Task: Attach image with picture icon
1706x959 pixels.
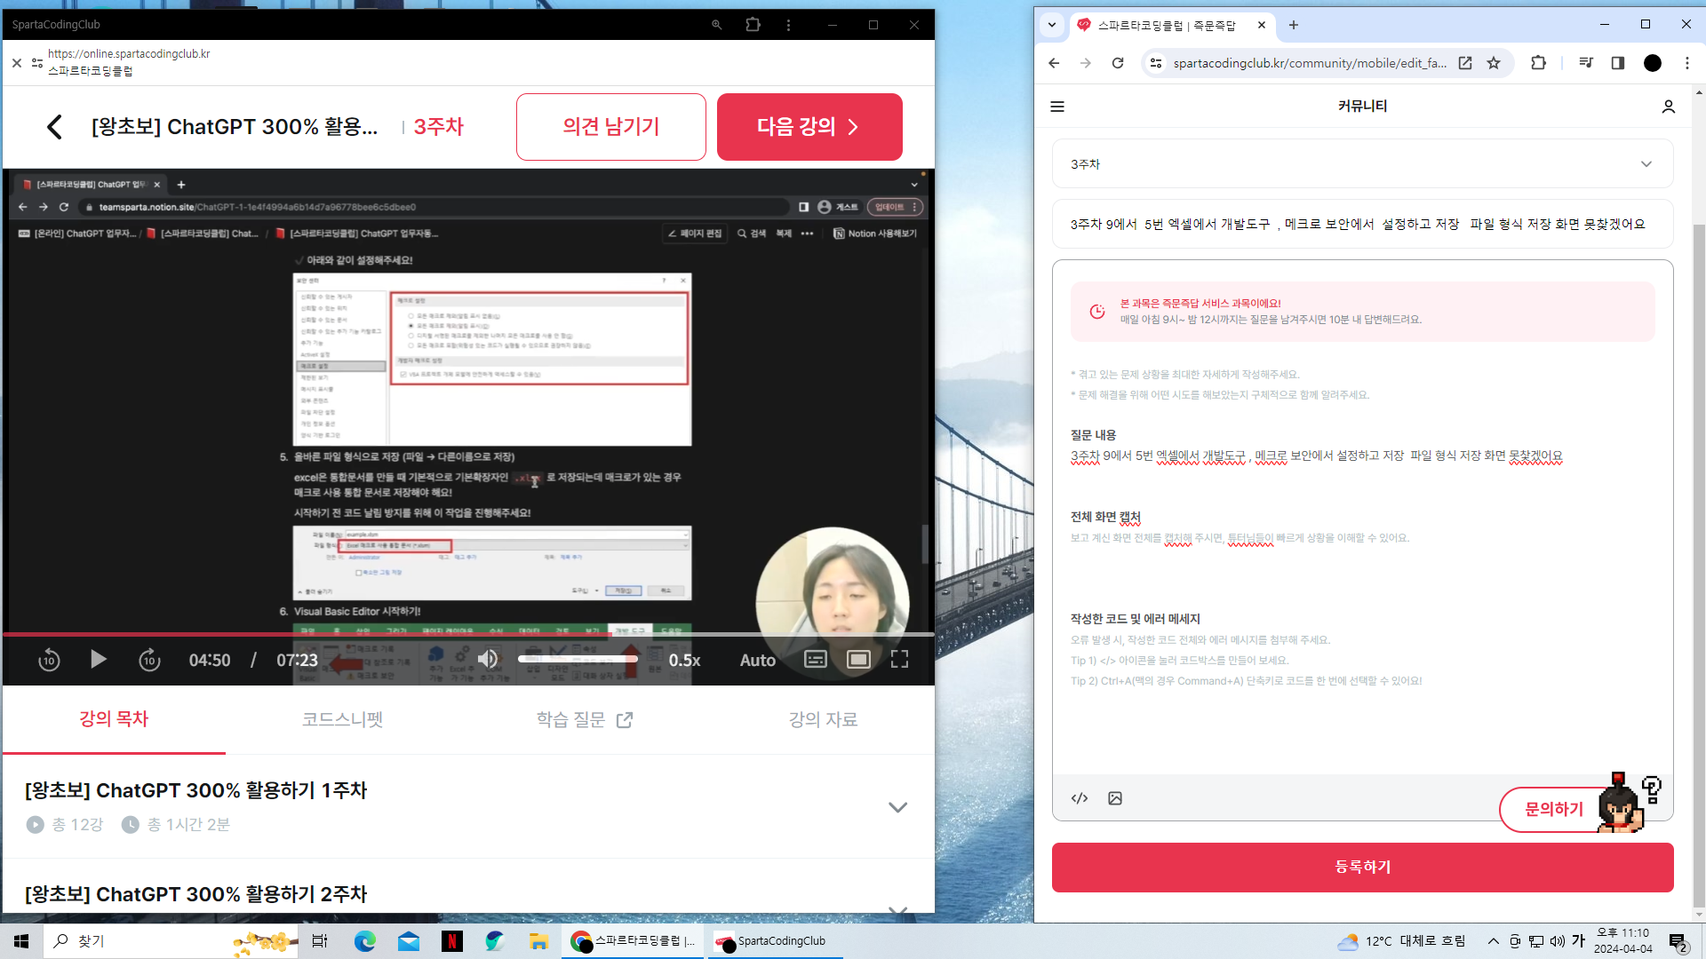Action: tap(1115, 798)
